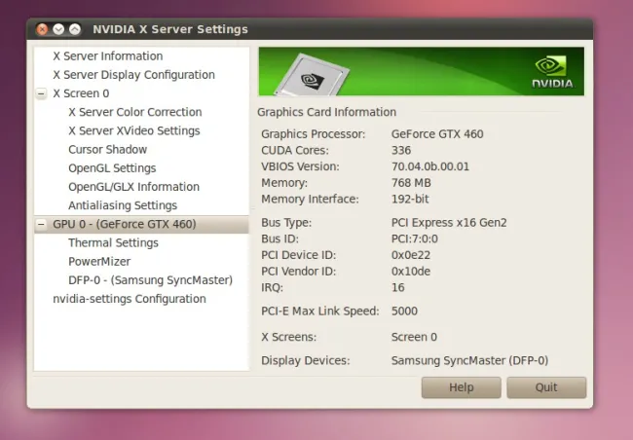Select Antialiasing Settings
633x440 pixels.
coord(123,205)
